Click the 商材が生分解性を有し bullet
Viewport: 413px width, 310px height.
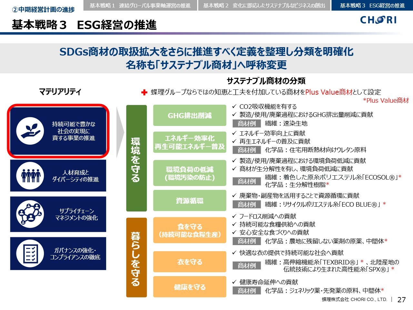[293, 169]
